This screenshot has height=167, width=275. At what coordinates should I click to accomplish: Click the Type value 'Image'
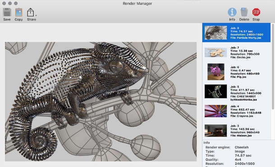240,151
